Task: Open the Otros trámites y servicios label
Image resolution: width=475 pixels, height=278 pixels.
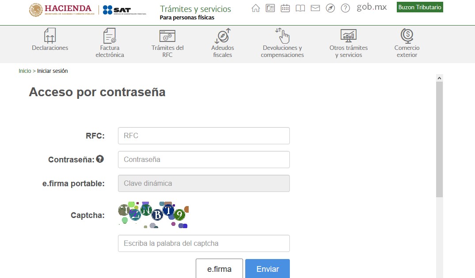Action: pos(349,52)
